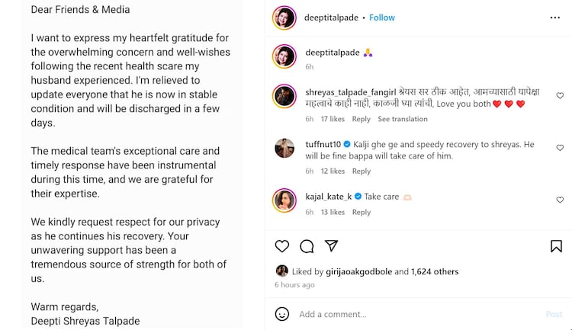The width and height of the screenshot is (572, 330).
Task: Open the 1,624 others likes list
Action: tap(435, 271)
